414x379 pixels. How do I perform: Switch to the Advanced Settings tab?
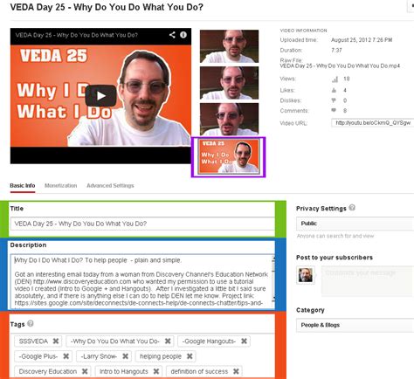click(x=110, y=186)
